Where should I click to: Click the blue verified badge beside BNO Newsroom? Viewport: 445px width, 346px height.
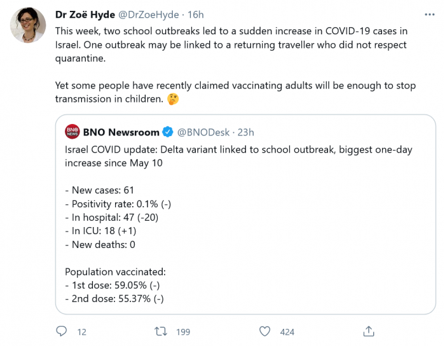168,132
